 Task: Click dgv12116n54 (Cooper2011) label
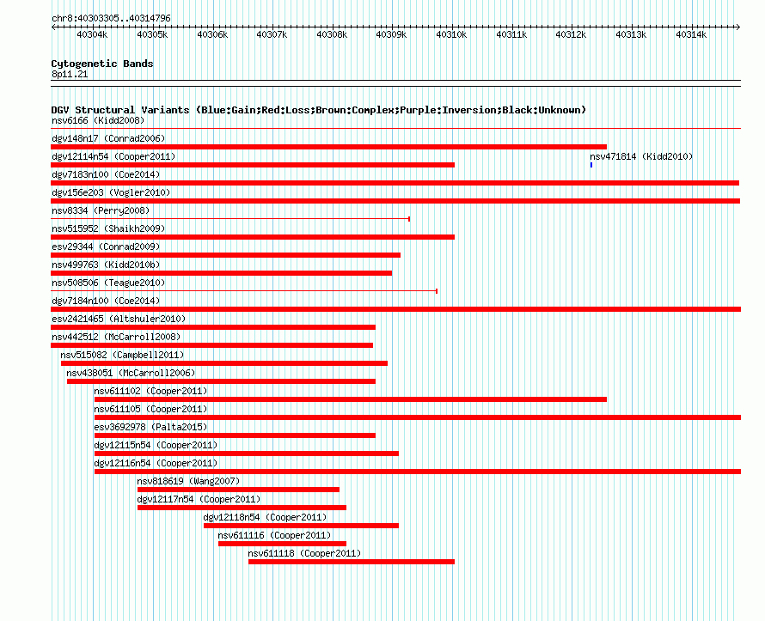click(156, 463)
